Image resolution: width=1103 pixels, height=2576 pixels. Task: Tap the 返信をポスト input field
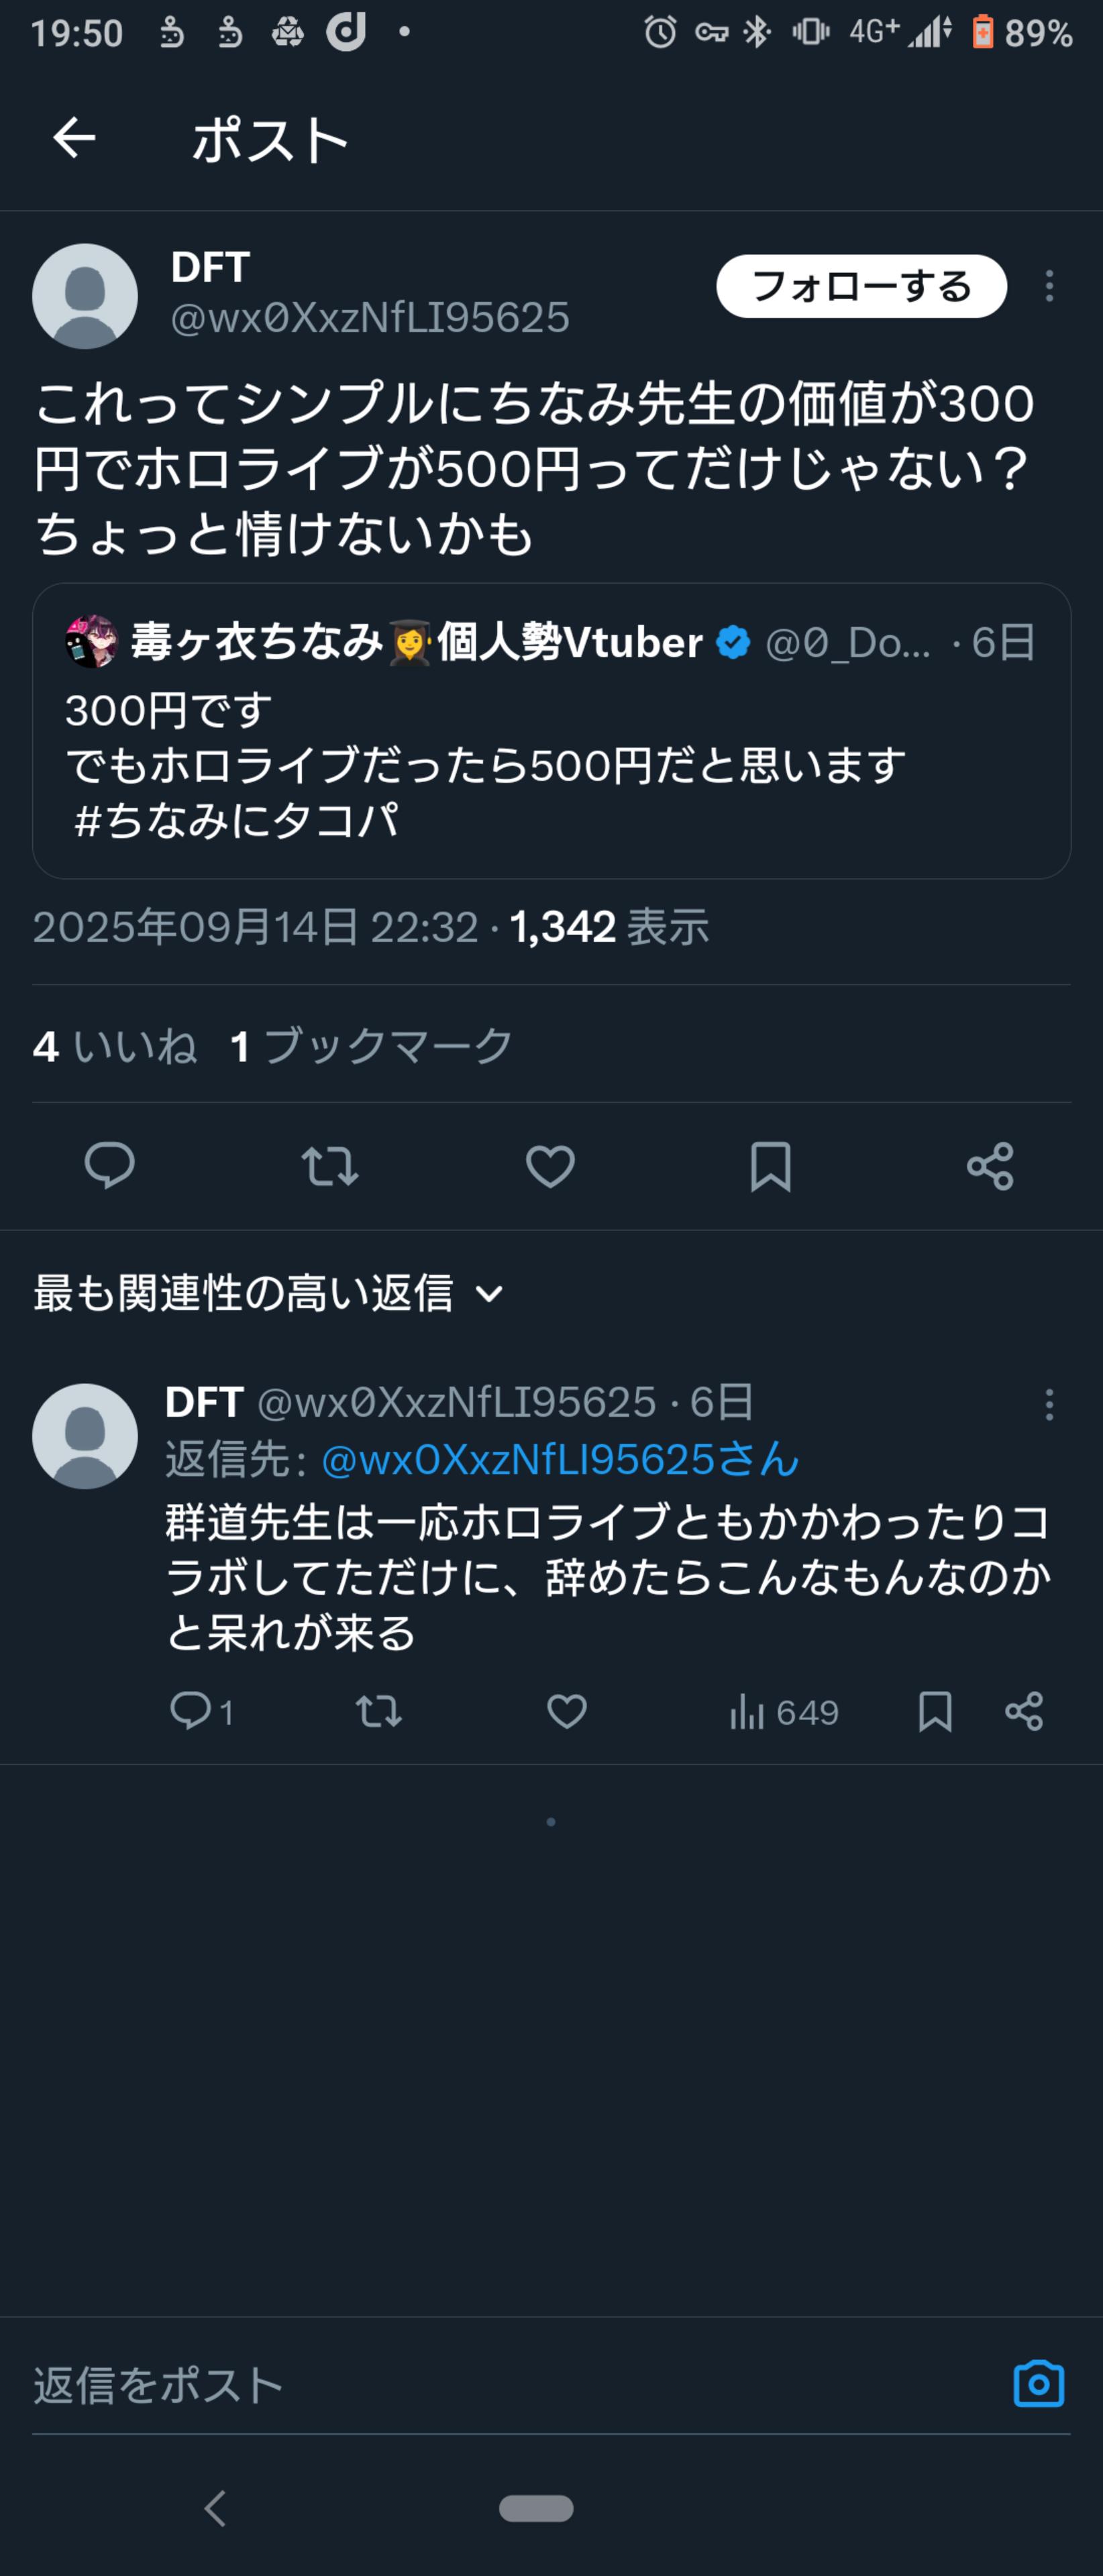[500, 2385]
